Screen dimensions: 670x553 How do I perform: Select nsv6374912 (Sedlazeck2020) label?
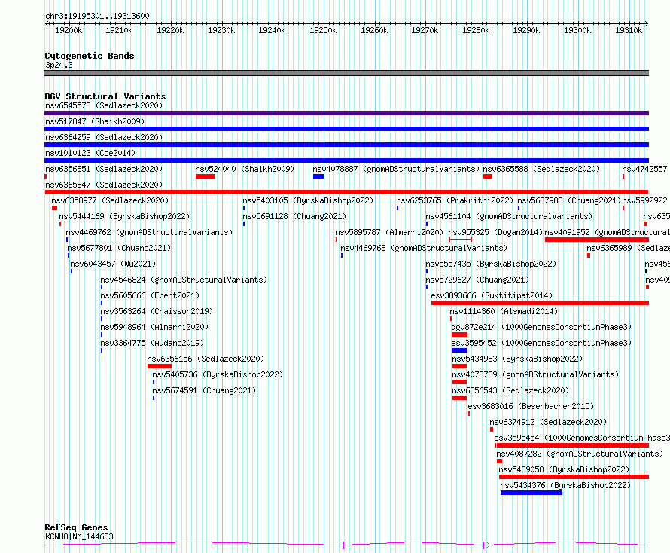548,422
